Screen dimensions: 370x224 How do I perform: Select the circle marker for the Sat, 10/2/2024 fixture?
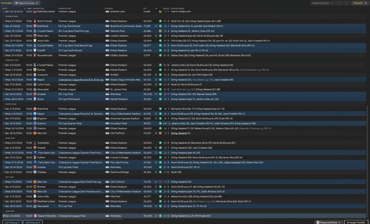tap(4, 75)
